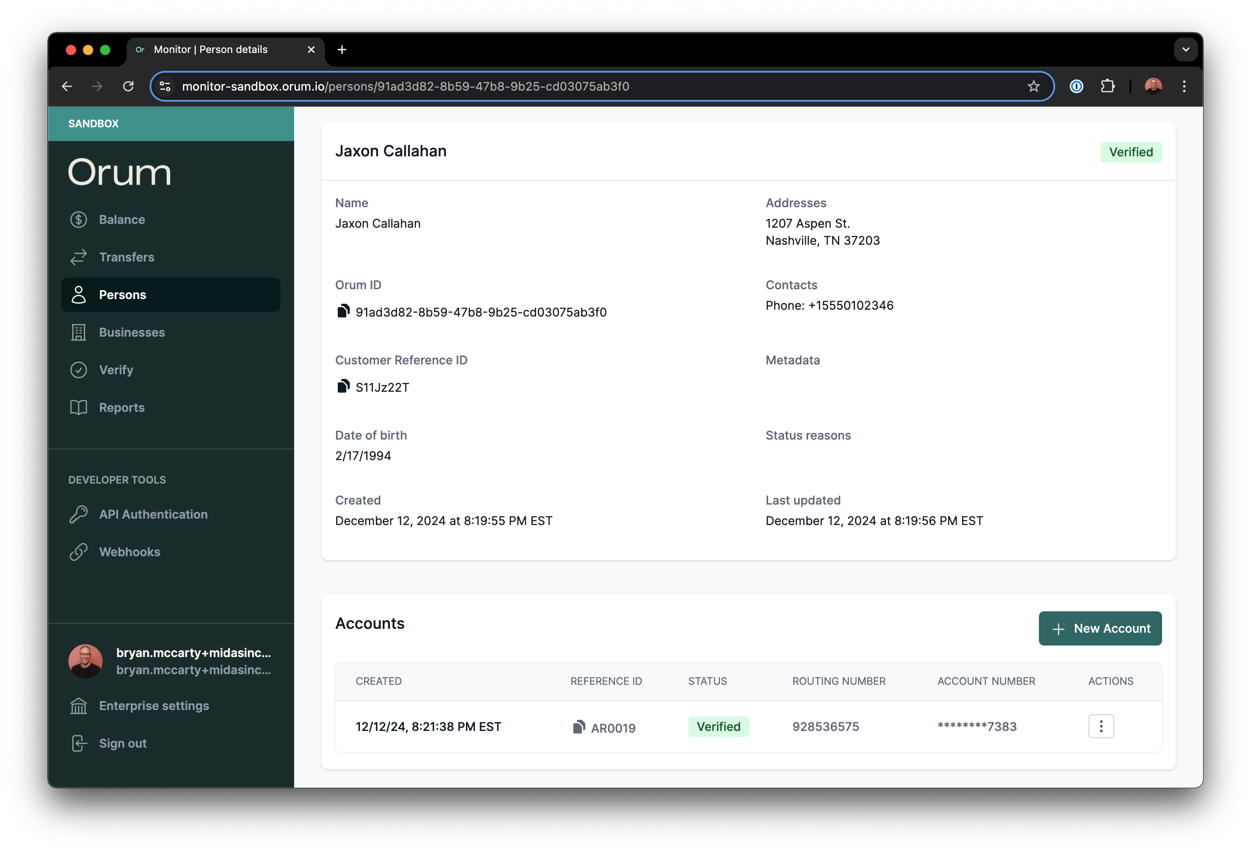The height and width of the screenshot is (851, 1251).
Task: Open the Verify page
Action: tap(116, 370)
